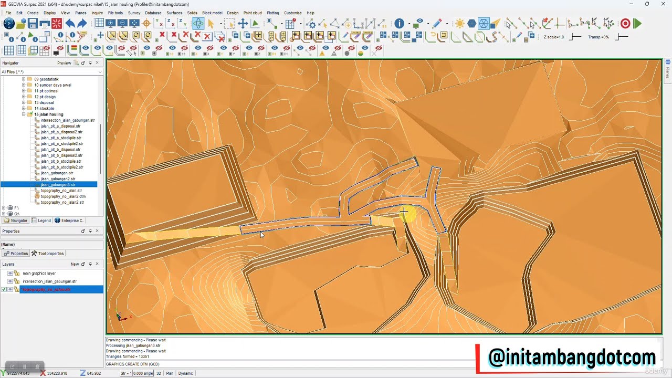
Task: Switch to the Tool properties tab
Action: pyautogui.click(x=47, y=254)
